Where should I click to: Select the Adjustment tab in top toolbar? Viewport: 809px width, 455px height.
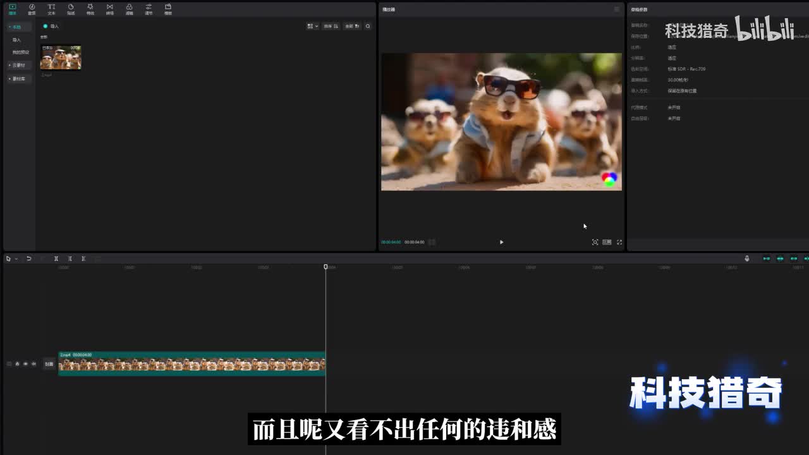coord(149,9)
